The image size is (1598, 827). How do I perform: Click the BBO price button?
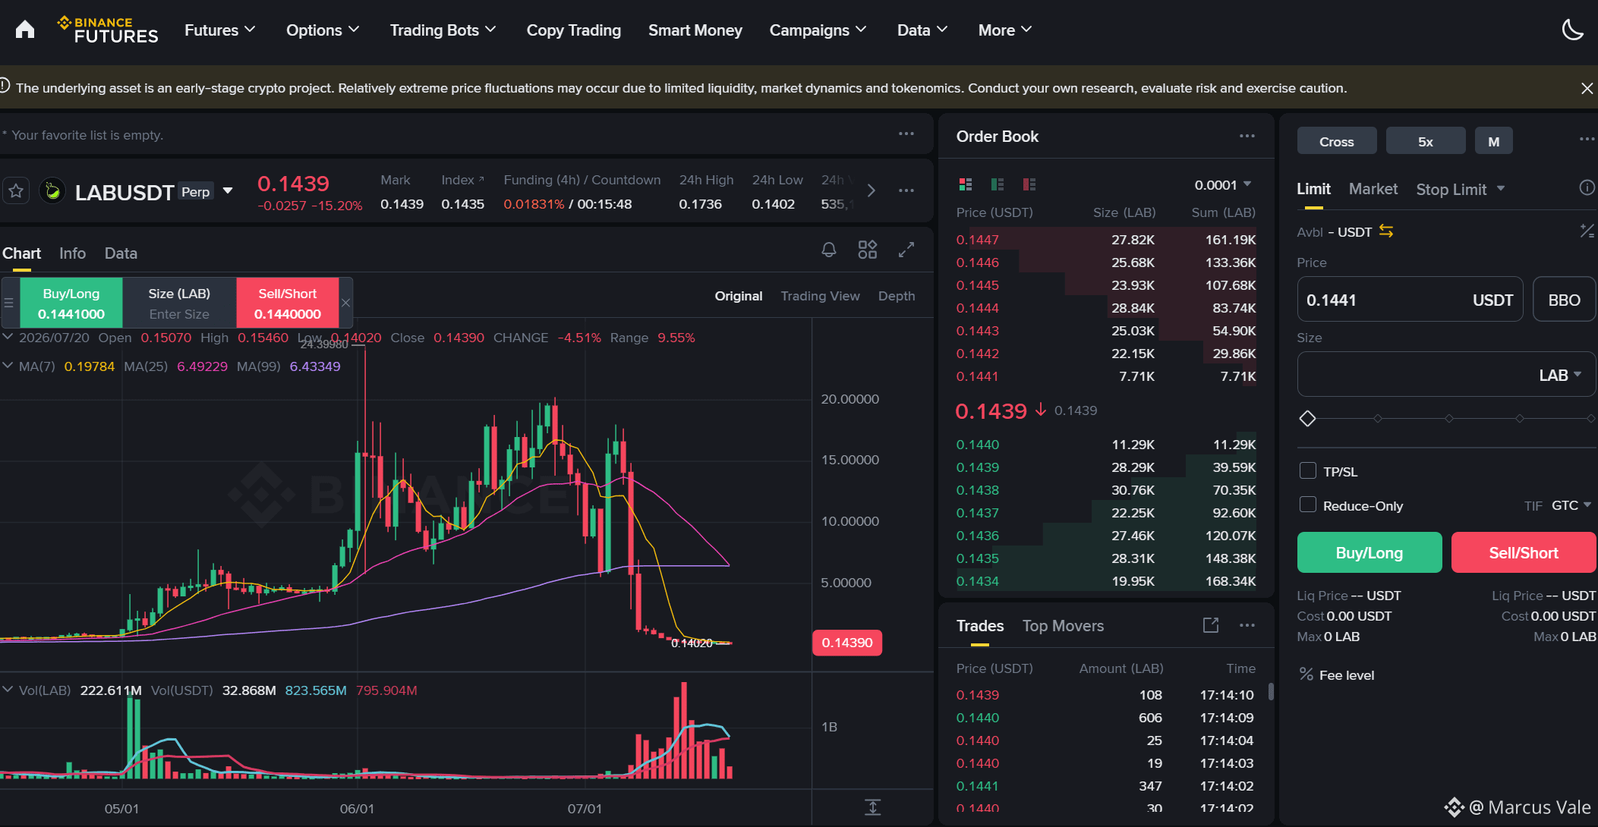click(x=1564, y=300)
